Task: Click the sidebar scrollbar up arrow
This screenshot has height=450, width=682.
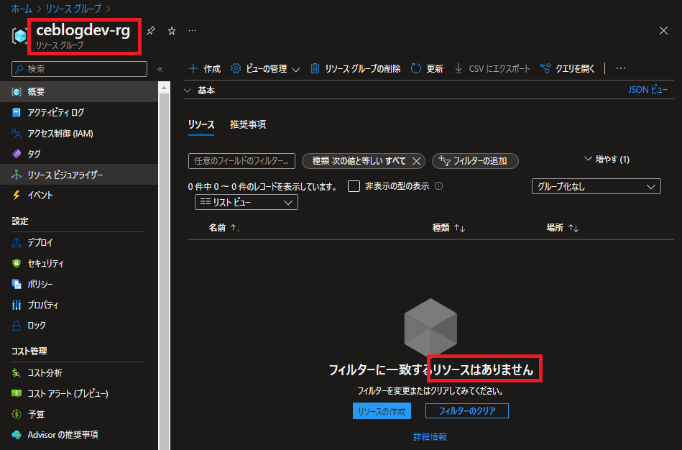Action: click(164, 88)
